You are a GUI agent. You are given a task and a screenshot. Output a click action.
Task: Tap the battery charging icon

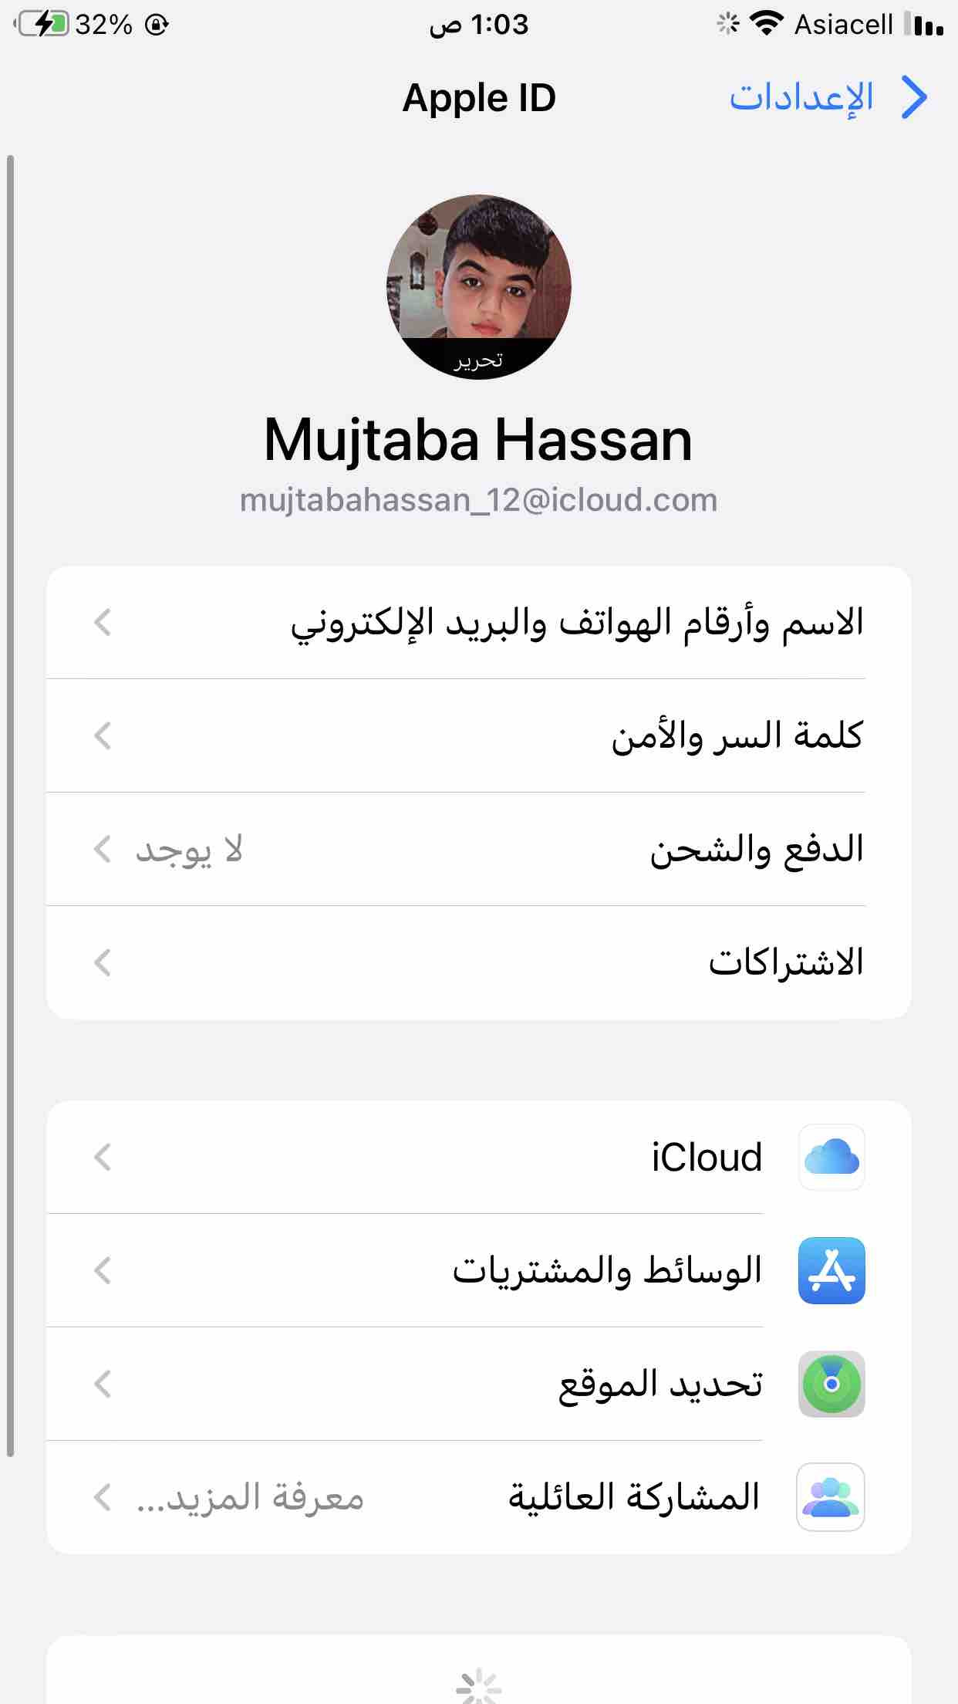click(x=44, y=24)
